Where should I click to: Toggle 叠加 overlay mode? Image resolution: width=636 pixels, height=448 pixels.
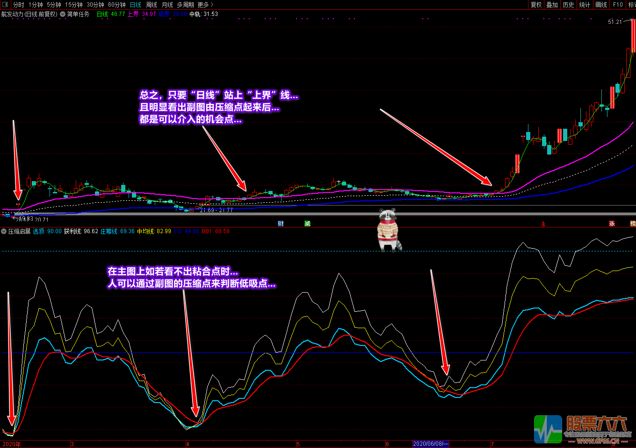pyautogui.click(x=552, y=5)
